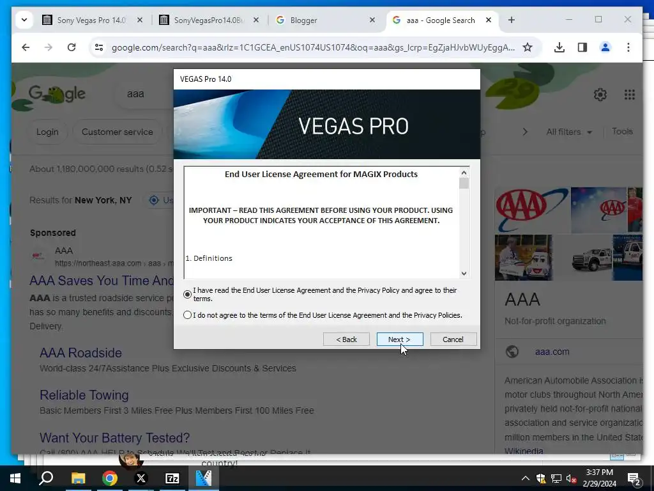The width and height of the screenshot is (654, 491).
Task: Click the Google search box containing aaa
Action: (x=144, y=94)
